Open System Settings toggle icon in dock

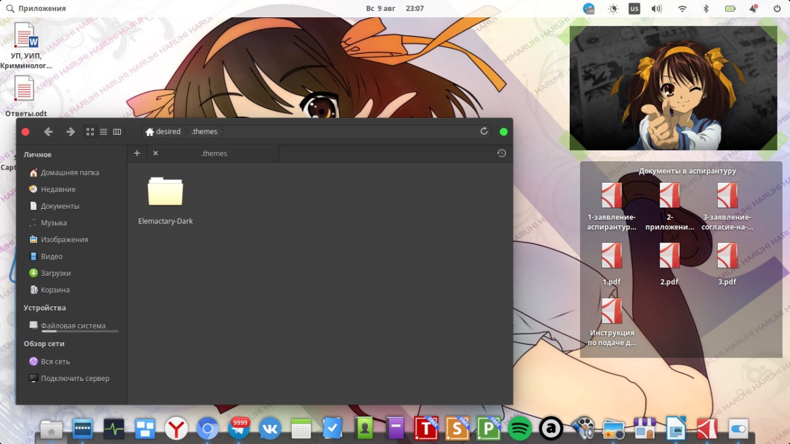click(738, 429)
